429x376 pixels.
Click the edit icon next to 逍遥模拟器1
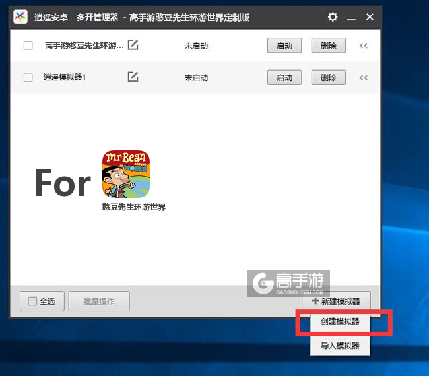(x=133, y=77)
